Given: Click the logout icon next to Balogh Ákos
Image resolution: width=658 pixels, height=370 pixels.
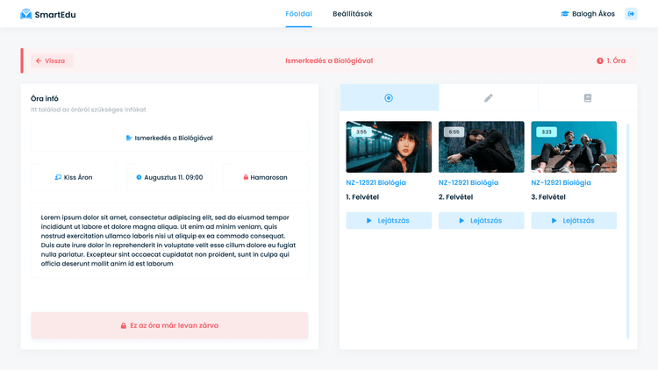Looking at the screenshot, I should (x=631, y=14).
